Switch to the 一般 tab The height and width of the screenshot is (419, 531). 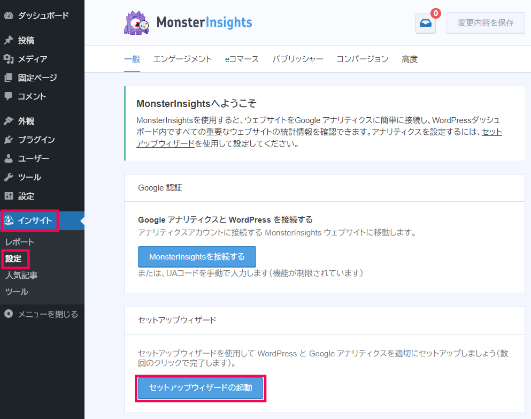tap(132, 59)
